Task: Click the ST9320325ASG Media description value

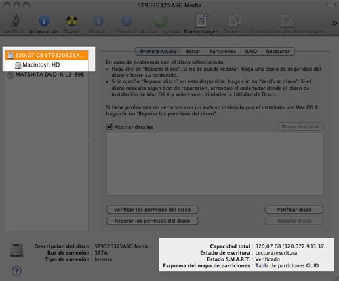Action: [x=121, y=246]
